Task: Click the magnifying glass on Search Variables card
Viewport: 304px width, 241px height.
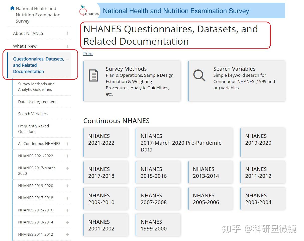Action: click(x=199, y=75)
